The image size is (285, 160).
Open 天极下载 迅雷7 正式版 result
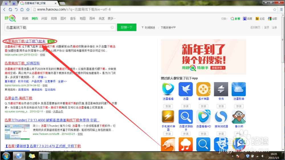tap(43, 146)
